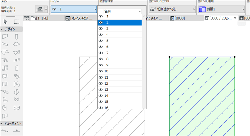Click the layer list scroll-up arrow
250x136 pixels.
point(144,16)
